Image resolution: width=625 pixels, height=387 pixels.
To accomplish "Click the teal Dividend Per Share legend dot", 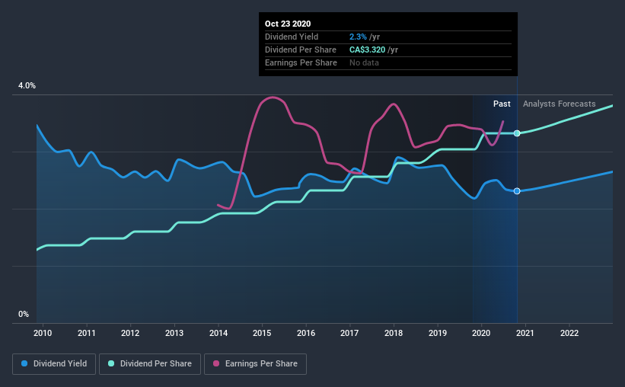I will (x=111, y=363).
